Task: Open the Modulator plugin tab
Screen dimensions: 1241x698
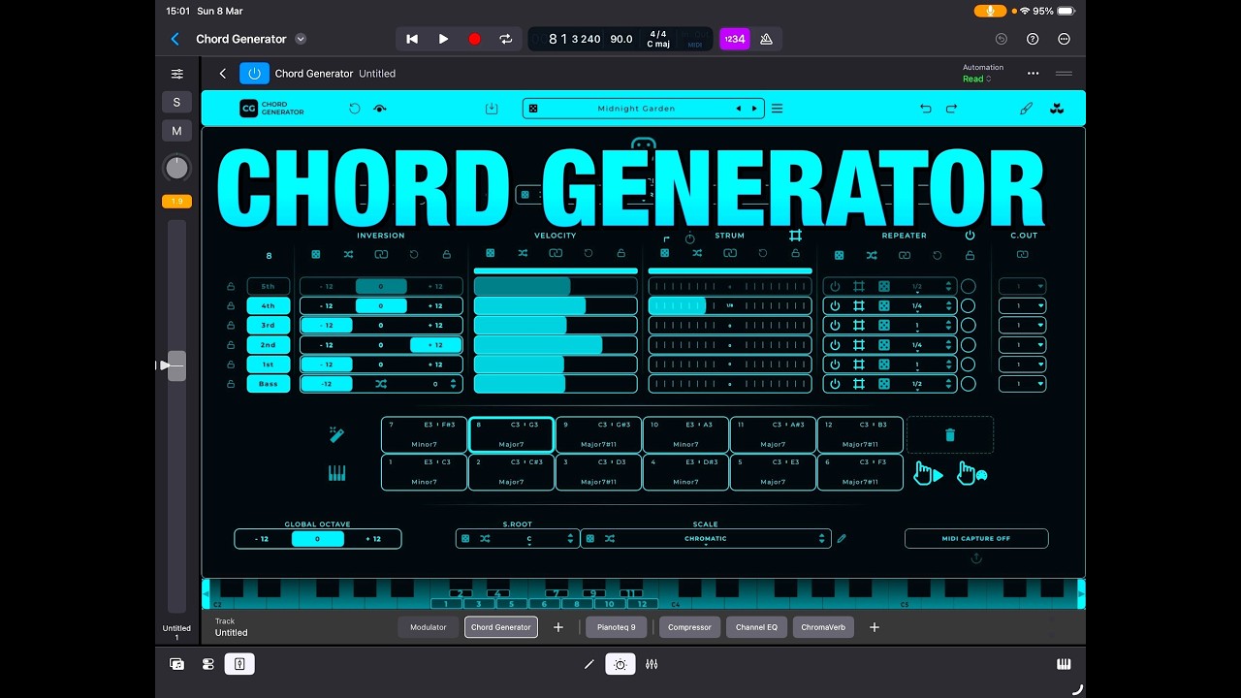Action: pyautogui.click(x=428, y=627)
